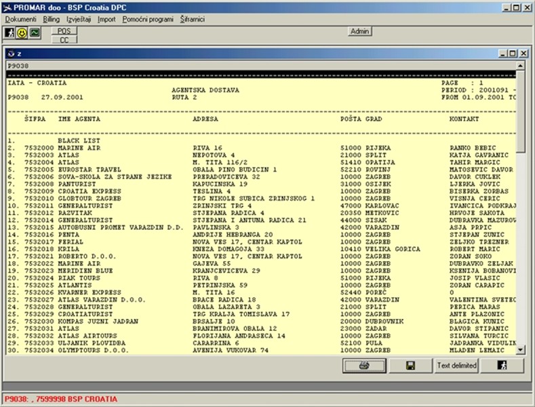Viewport: 535px width, 407px height.
Task: Click the PENTA agent entry
Action: pyautogui.click(x=68, y=235)
